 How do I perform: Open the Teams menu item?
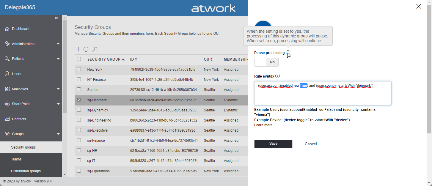pos(31,159)
